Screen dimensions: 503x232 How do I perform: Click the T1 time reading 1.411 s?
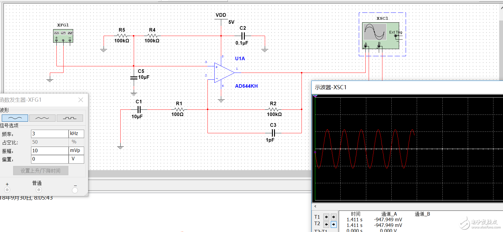(354, 220)
